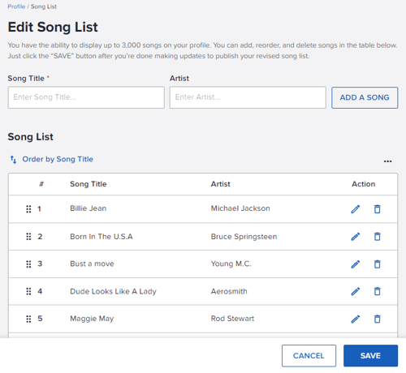The height and width of the screenshot is (373, 406).
Task: Delete the Born In The U.S.A song
Action: coord(377,237)
